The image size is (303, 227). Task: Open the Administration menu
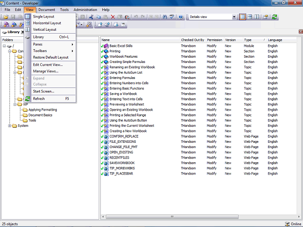85,9
